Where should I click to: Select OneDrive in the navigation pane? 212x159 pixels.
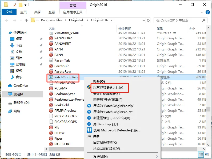click(21, 86)
